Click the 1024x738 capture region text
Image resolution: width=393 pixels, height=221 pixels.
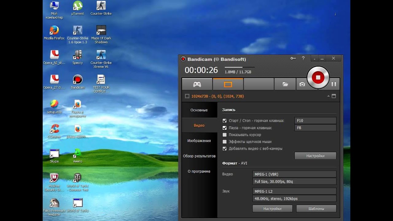point(217,96)
